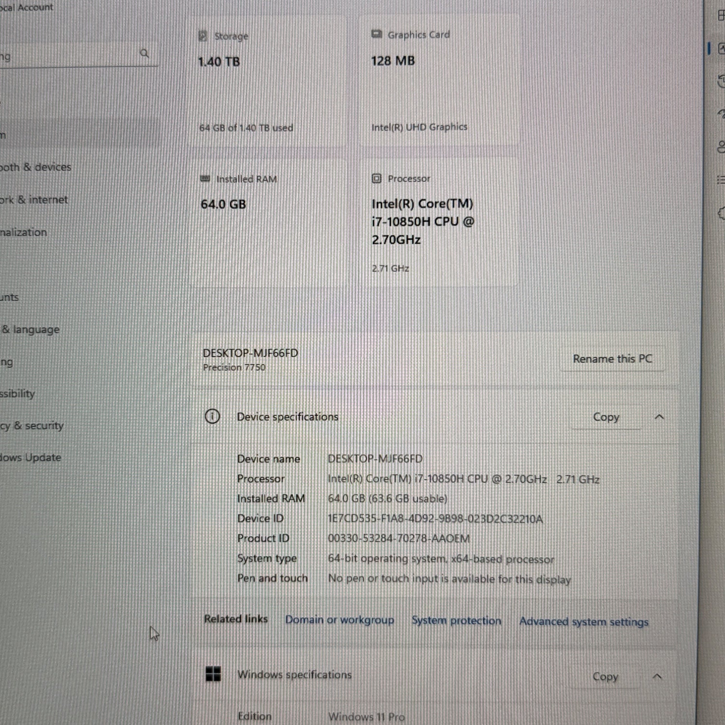This screenshot has width=725, height=725.
Task: Click 'DESKTOP-MJF66FD' PC name heading
Action: [250, 353]
